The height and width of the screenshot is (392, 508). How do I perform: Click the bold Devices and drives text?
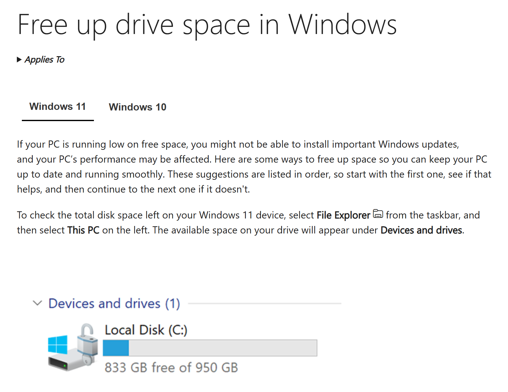point(421,230)
